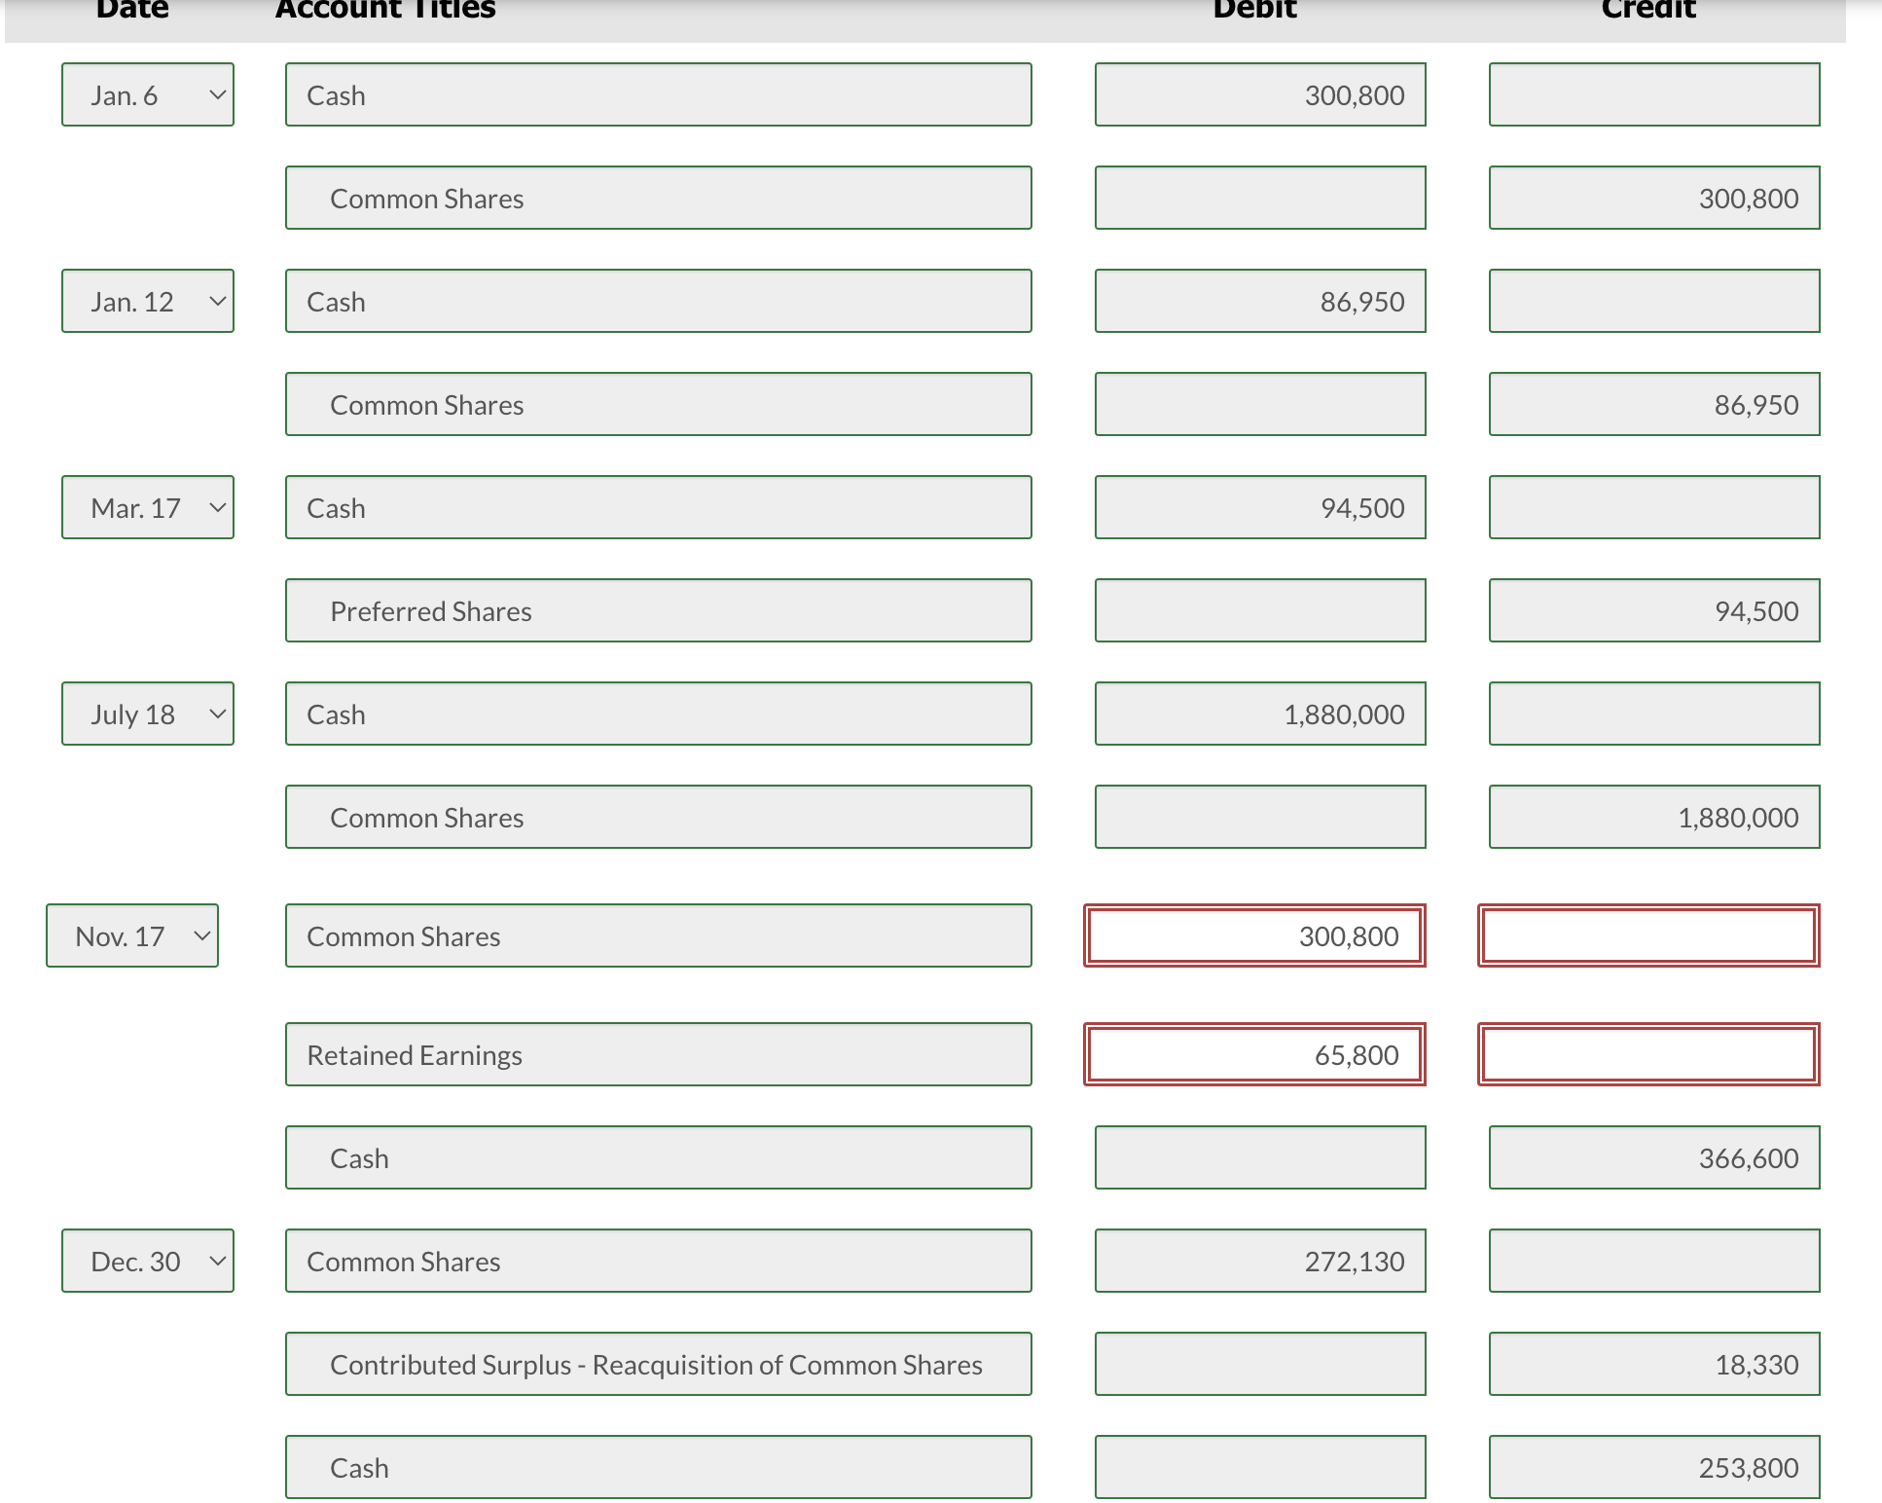This screenshot has width=1882, height=1503.
Task: Select the Cash account field for Jan. 6
Action: coord(658,94)
